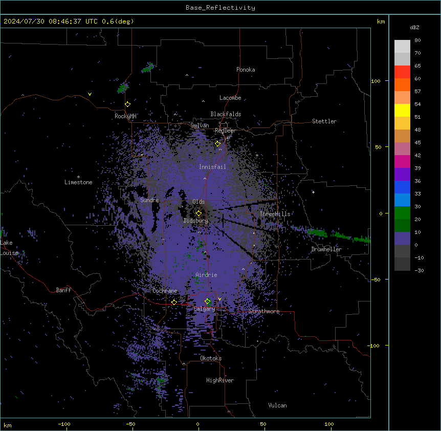The image size is (441, 431).
Task: Click the Cochrane label
Action: tap(165, 291)
